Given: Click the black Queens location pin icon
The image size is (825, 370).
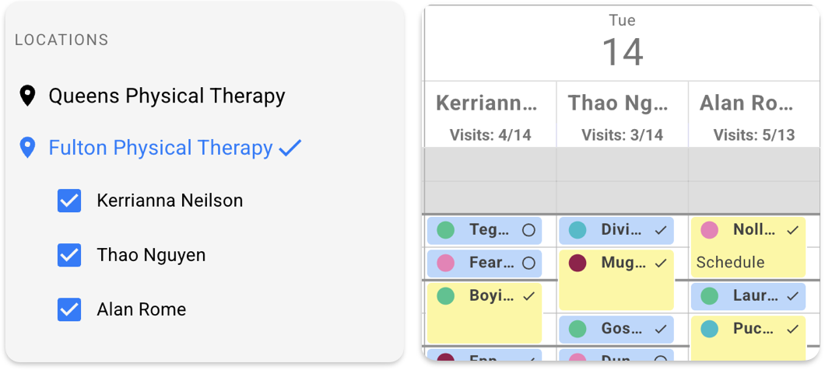Looking at the screenshot, I should [x=27, y=96].
